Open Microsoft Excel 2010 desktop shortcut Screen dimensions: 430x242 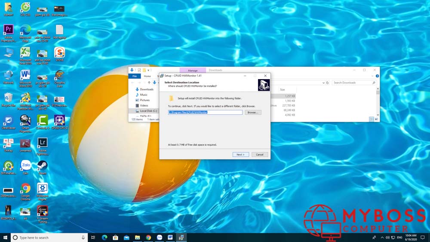click(x=25, y=56)
